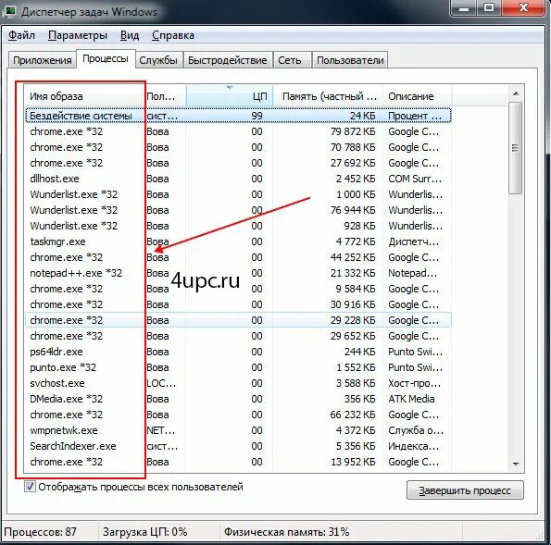
Task: Click Загрузка ЦП: 0% status entry
Action: click(144, 532)
